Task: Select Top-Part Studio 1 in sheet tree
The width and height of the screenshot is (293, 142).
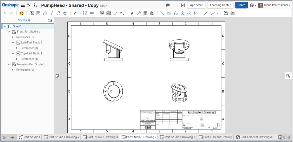Action: click(32, 53)
